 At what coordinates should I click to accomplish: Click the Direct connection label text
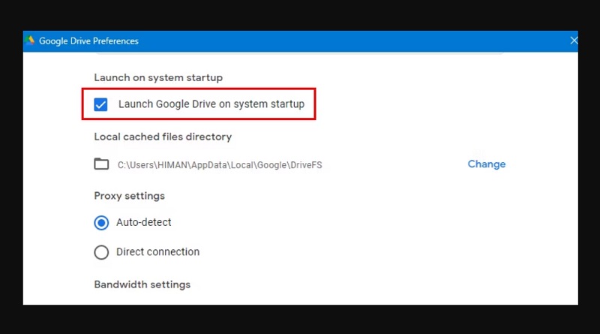(x=157, y=252)
